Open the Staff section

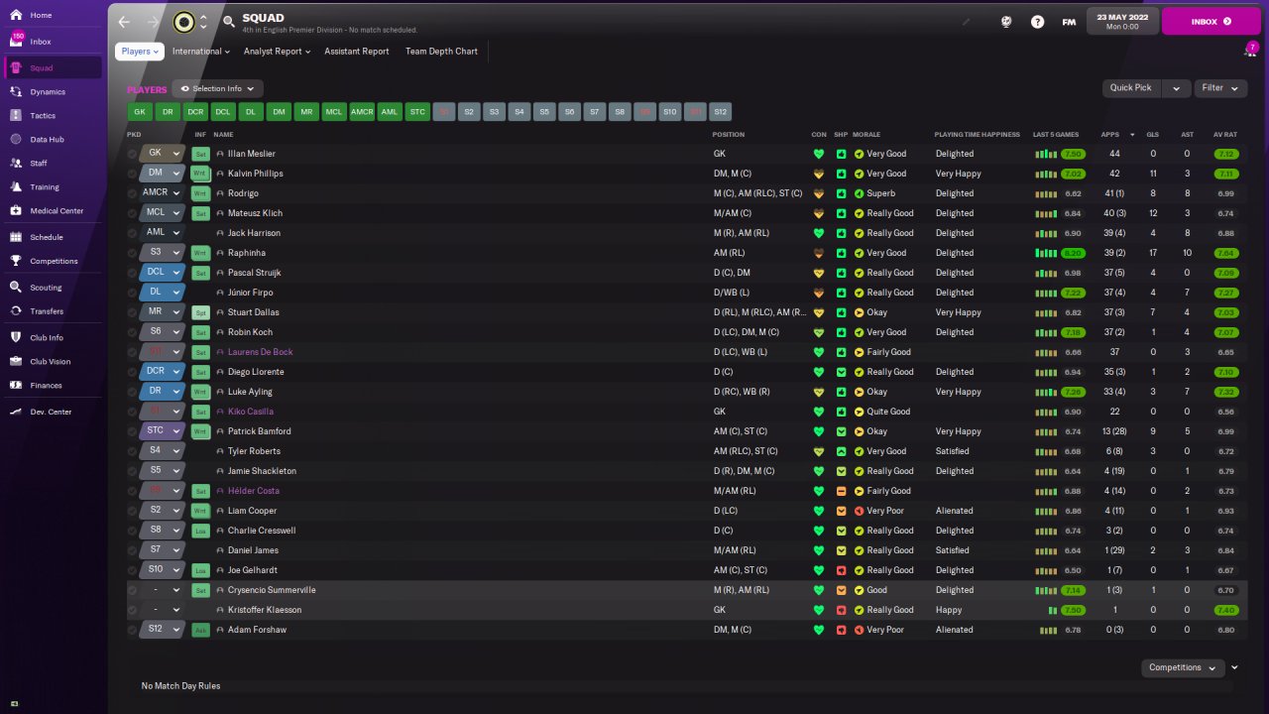point(39,164)
